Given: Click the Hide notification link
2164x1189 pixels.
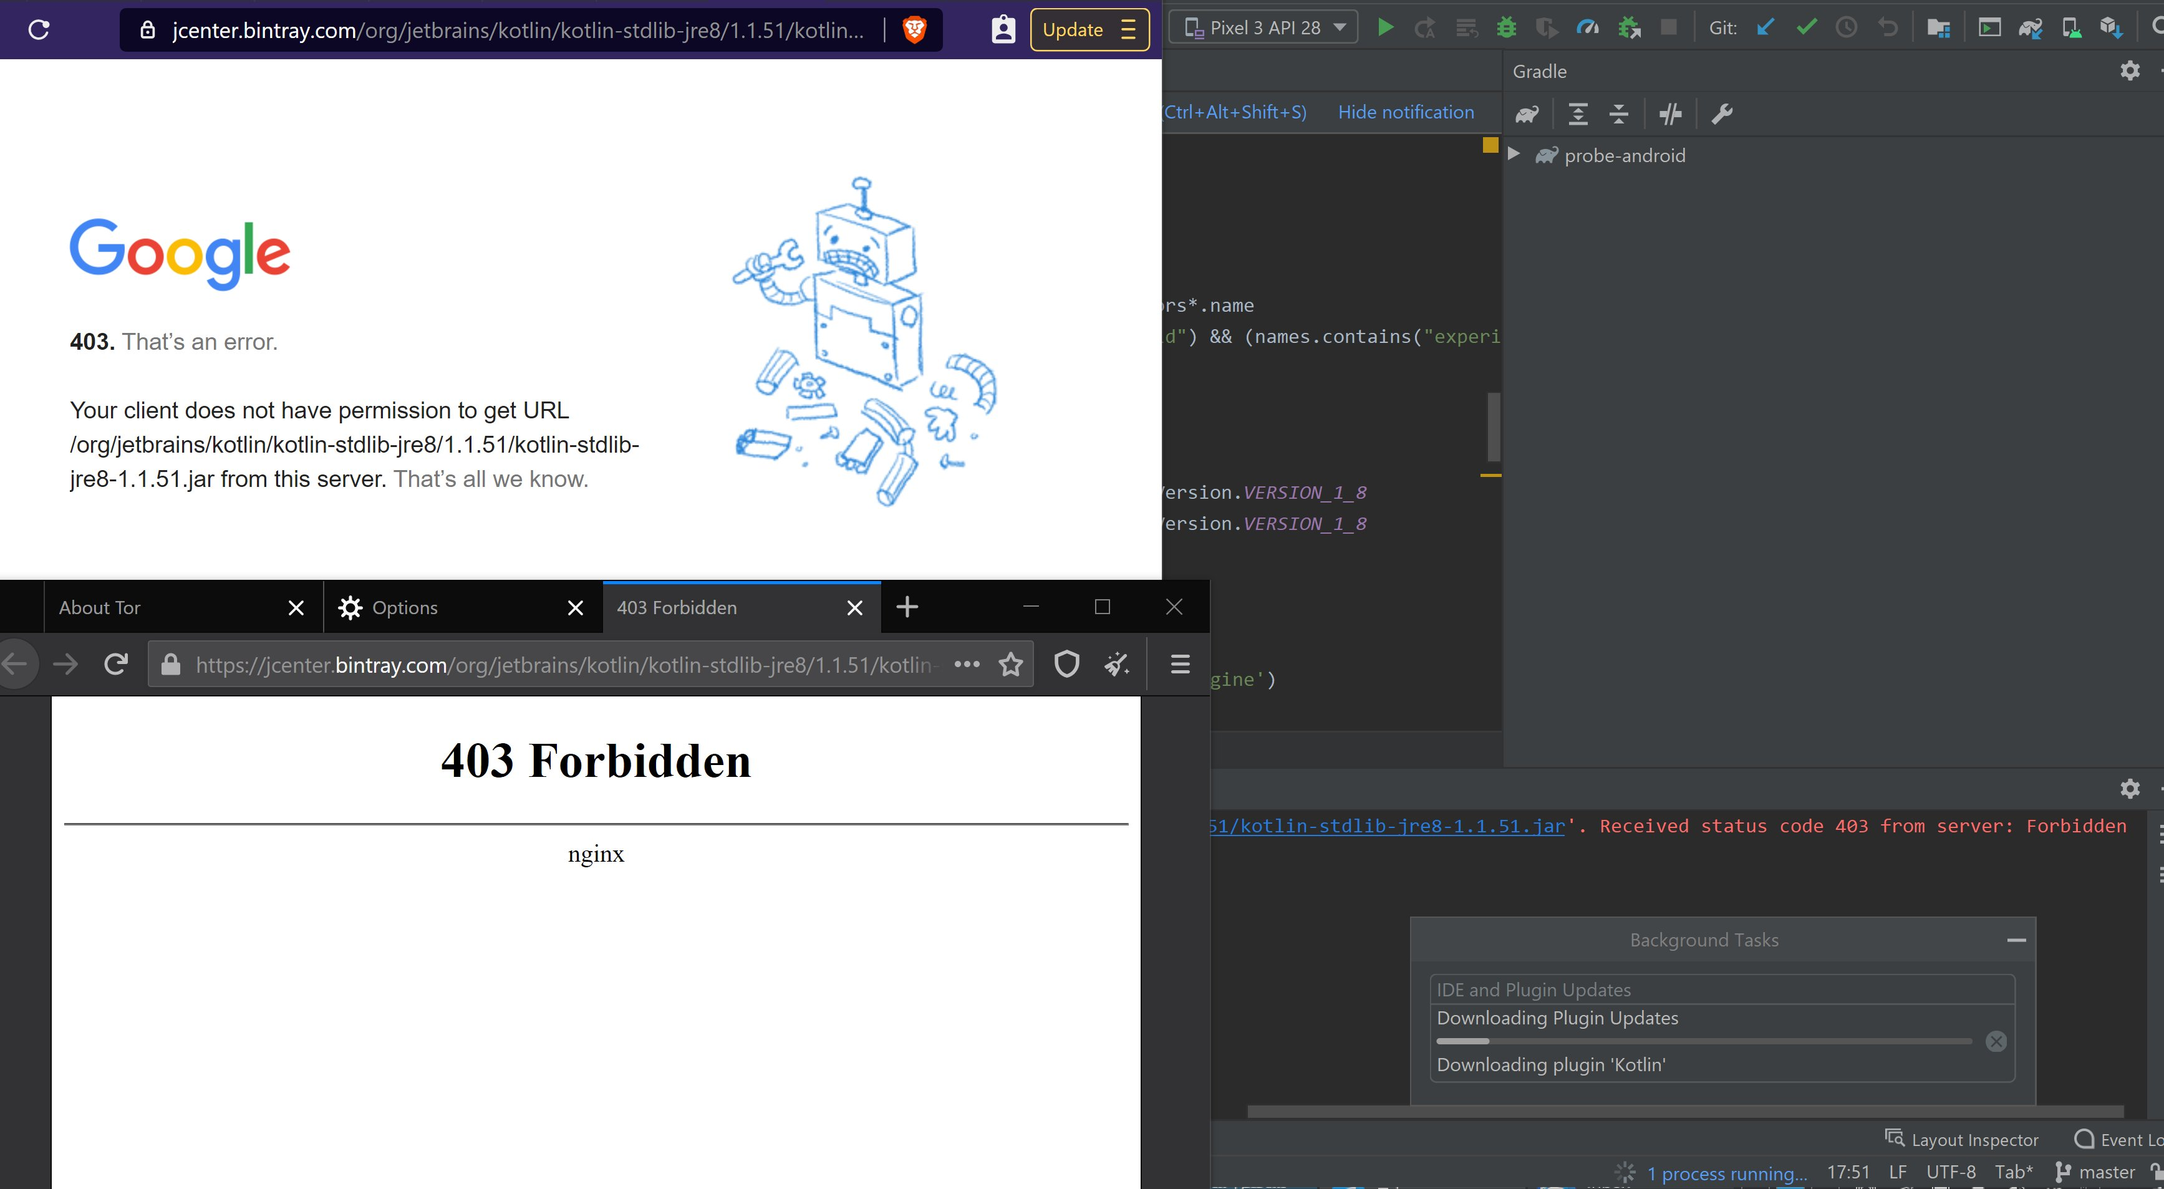Looking at the screenshot, I should pyautogui.click(x=1406, y=112).
